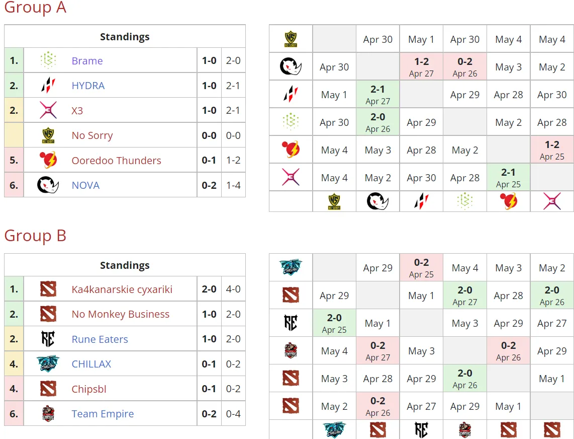Open the Team Empire link
The width and height of the screenshot is (574, 439).
(103, 414)
